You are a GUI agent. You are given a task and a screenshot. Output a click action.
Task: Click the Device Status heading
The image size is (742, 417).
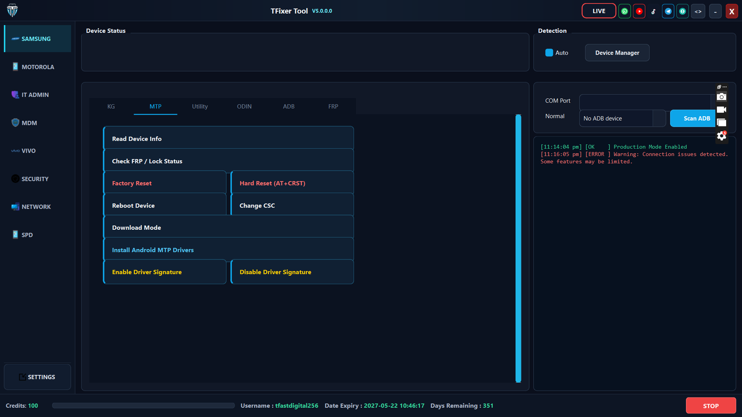tap(106, 31)
